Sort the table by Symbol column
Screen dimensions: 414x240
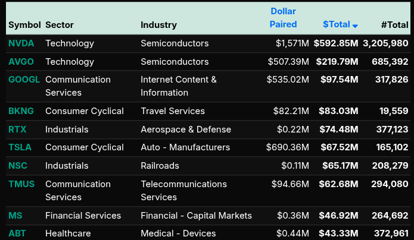[x=24, y=25]
